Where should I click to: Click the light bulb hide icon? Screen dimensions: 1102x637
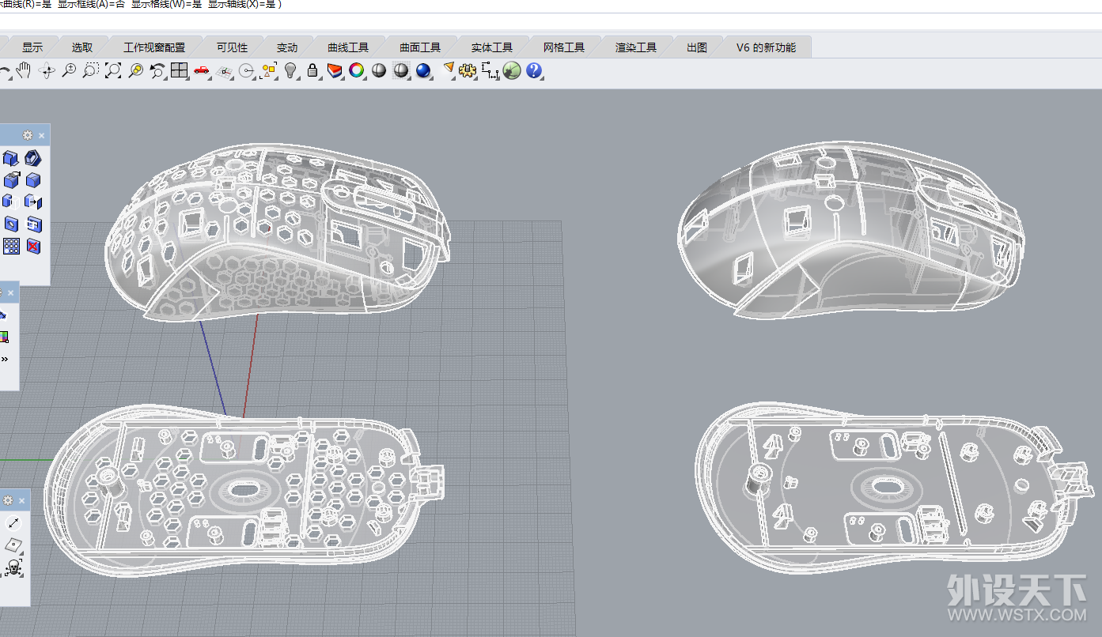[x=290, y=71]
